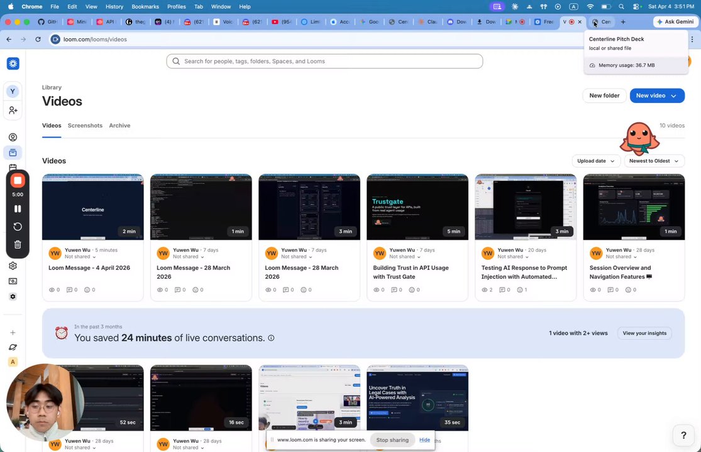Expand Not shared on the 1 min 28 March video
The width and height of the screenshot is (701, 452).
188,257
